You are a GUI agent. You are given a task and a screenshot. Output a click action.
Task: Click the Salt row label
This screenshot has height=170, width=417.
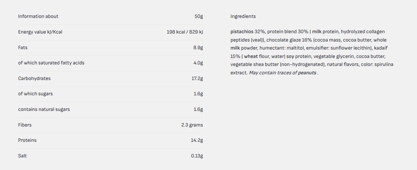[x=23, y=156]
